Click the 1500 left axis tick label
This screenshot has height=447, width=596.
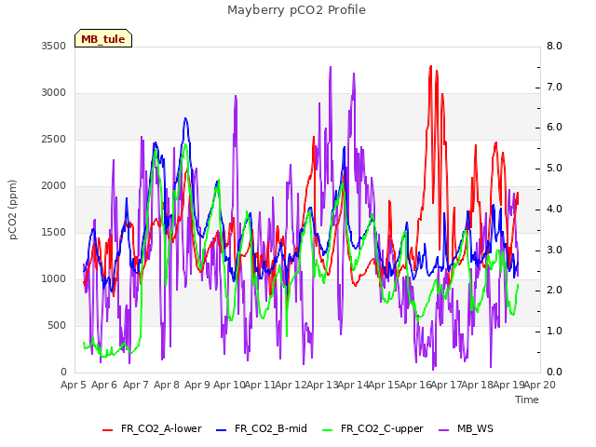pyautogui.click(x=54, y=232)
